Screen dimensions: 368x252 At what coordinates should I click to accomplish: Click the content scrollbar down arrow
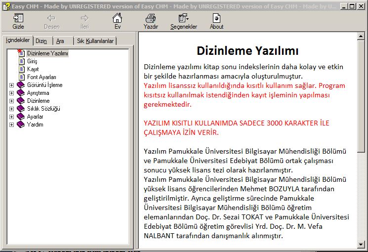click(x=361, y=245)
